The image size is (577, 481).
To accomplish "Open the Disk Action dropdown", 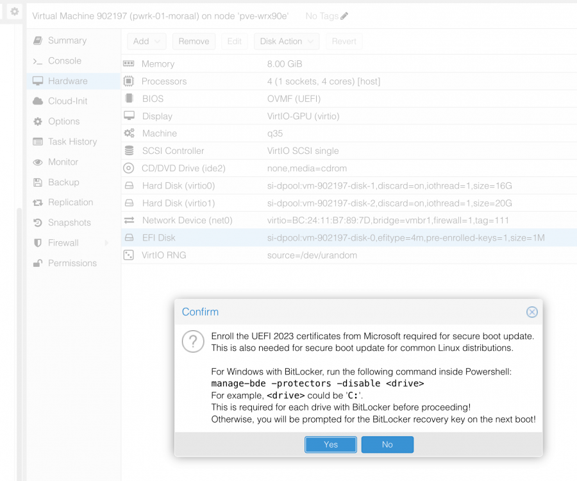I will (287, 41).
